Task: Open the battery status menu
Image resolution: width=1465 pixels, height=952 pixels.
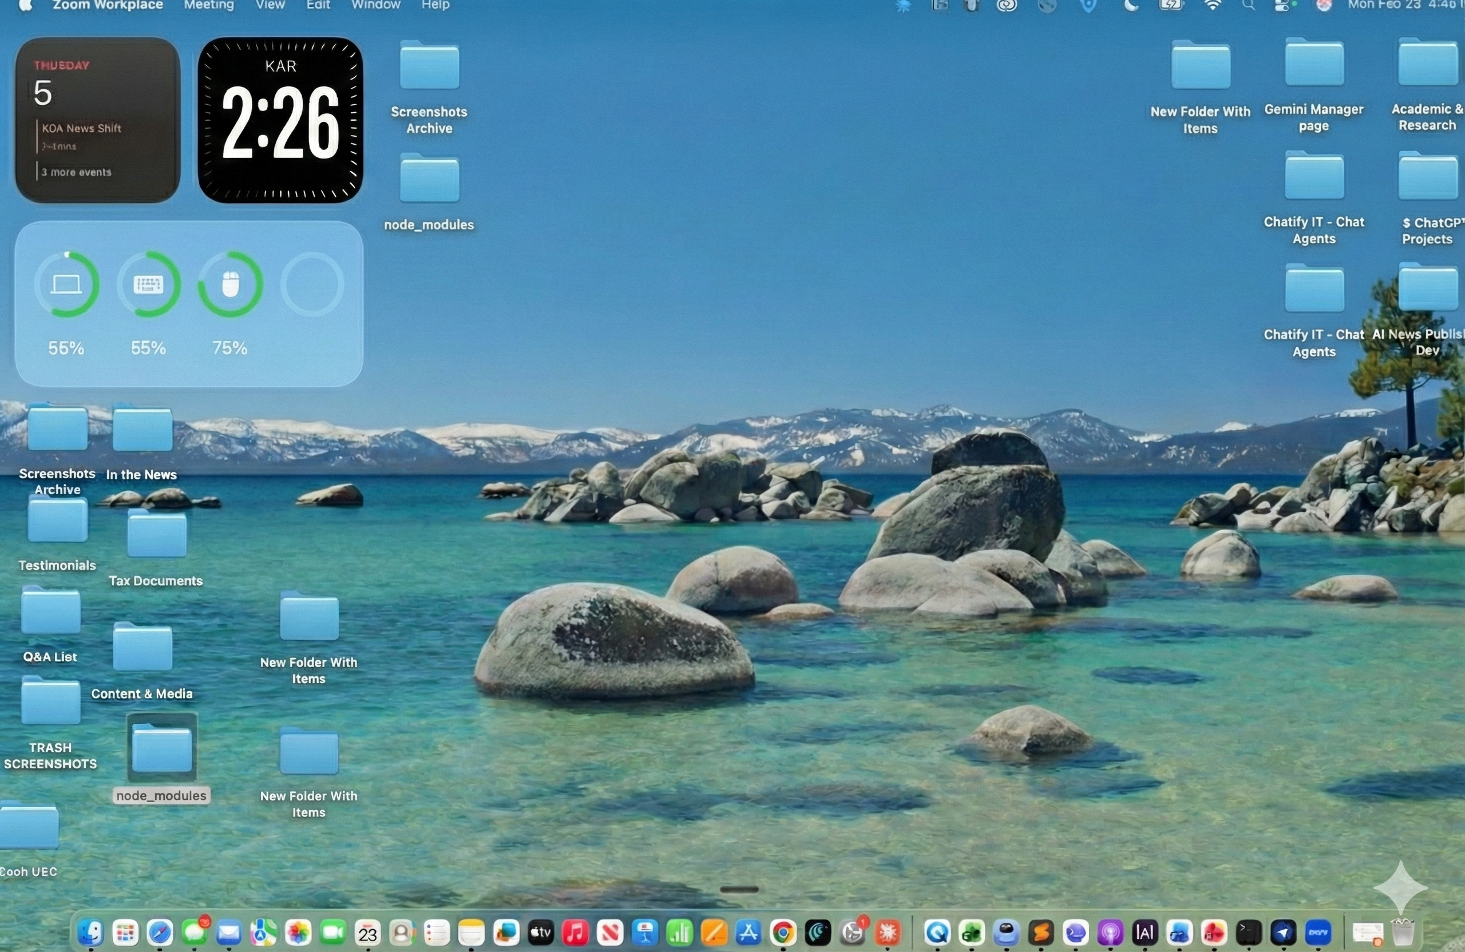Action: click(1171, 6)
